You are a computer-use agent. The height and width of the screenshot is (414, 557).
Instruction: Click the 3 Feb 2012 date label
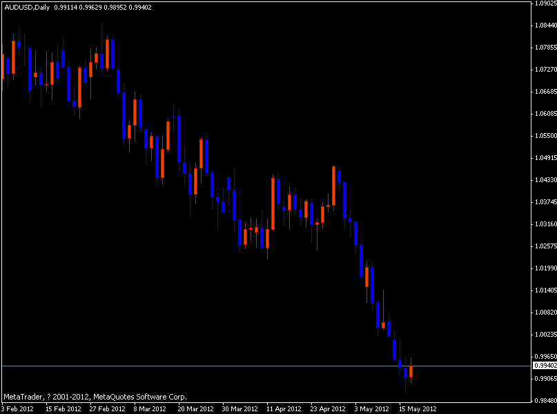pos(17,408)
